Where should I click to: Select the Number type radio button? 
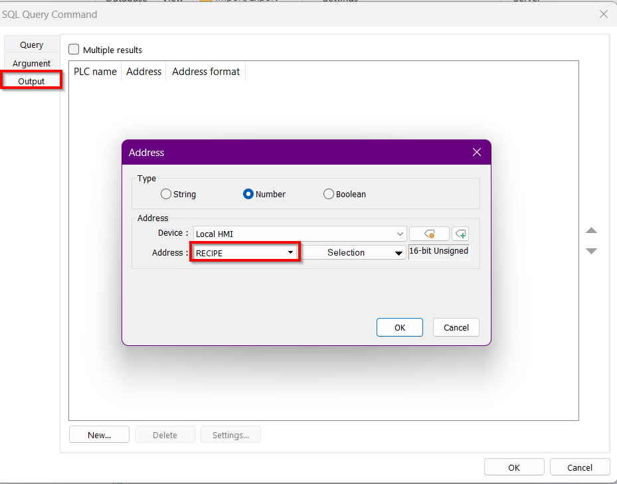tap(248, 195)
